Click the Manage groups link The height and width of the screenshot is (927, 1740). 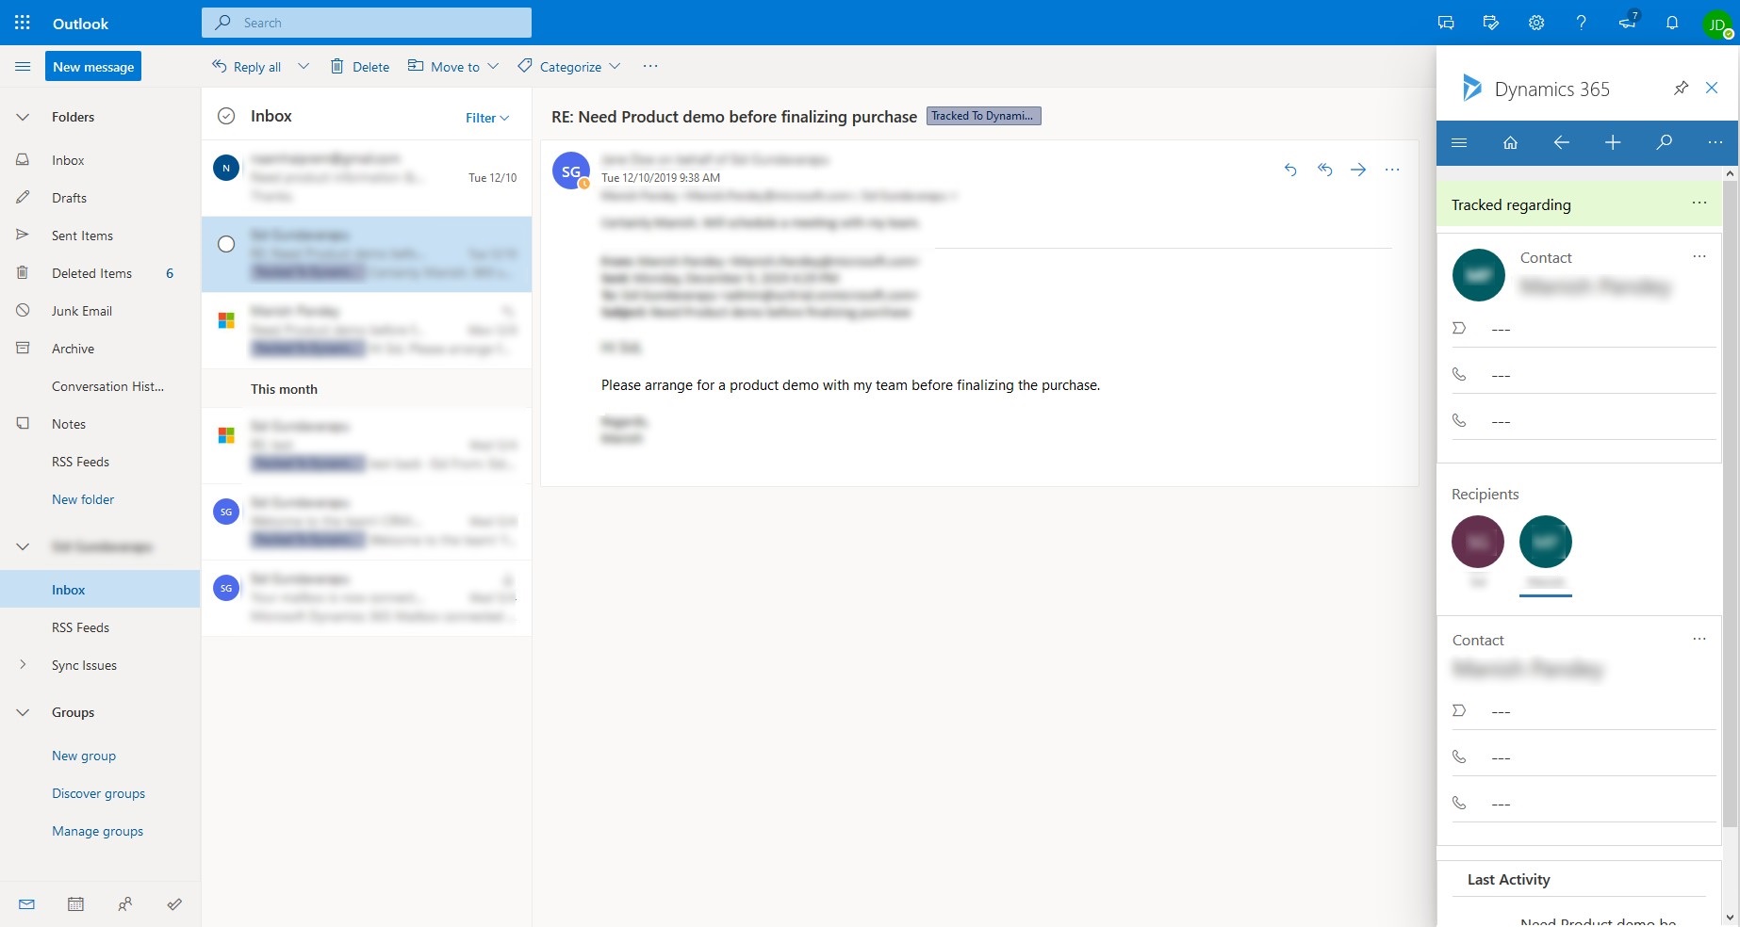point(97,831)
